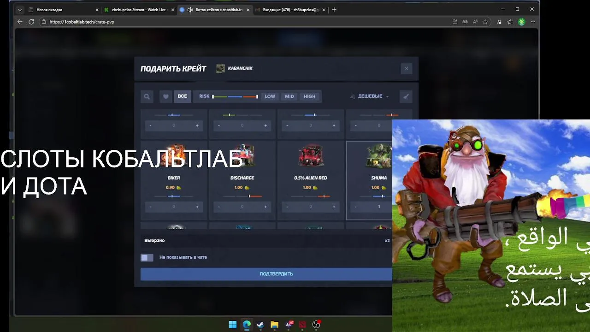
Task: Add page to favorites star
Action: point(485,22)
